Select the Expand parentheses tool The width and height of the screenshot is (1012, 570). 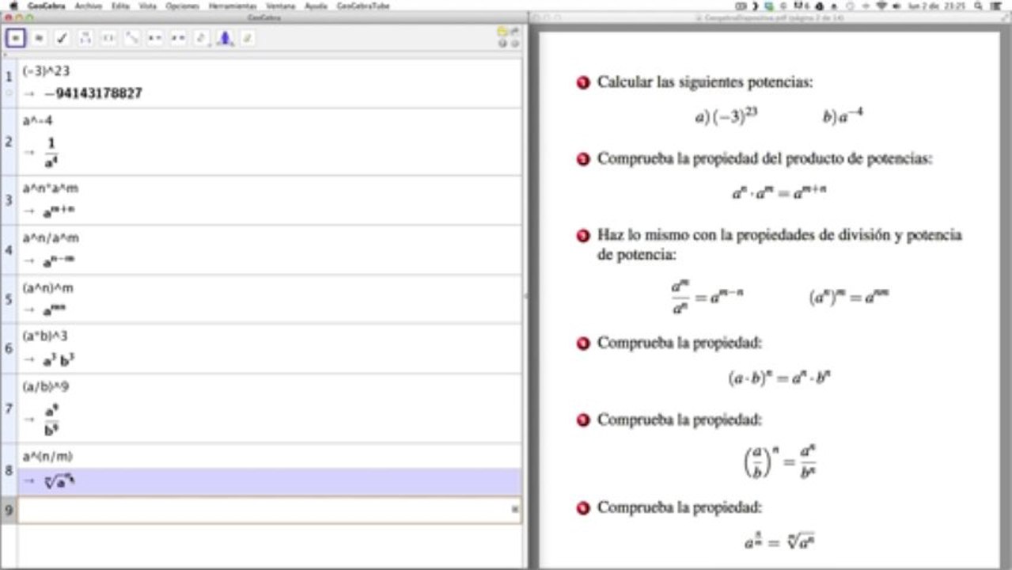coord(108,38)
